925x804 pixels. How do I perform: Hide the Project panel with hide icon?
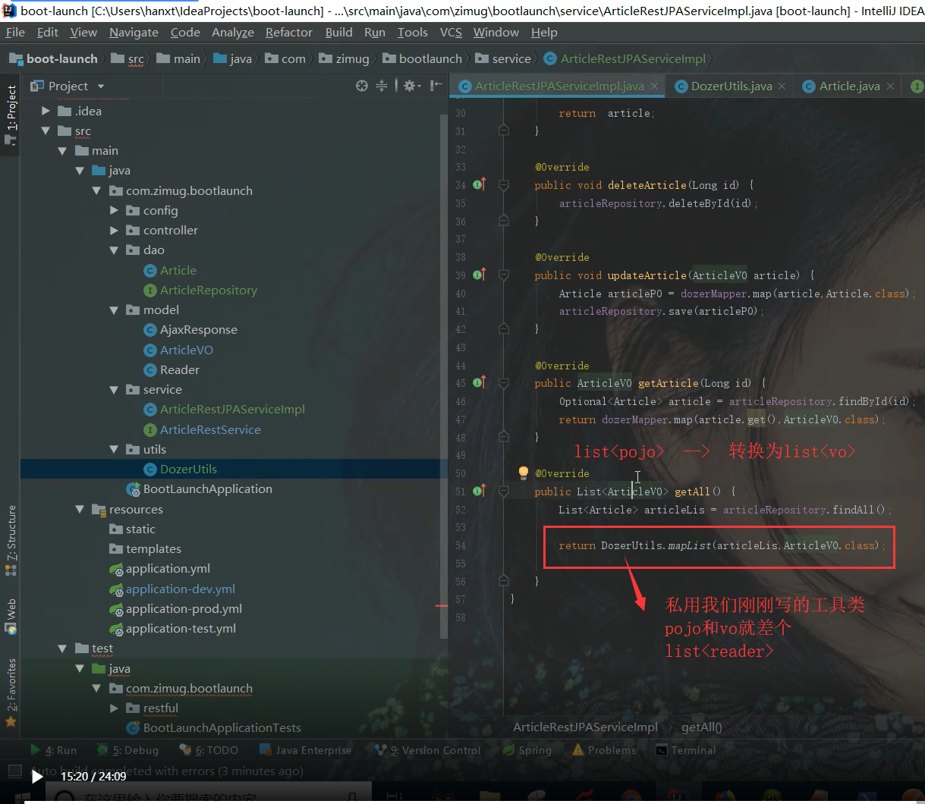pyautogui.click(x=436, y=86)
